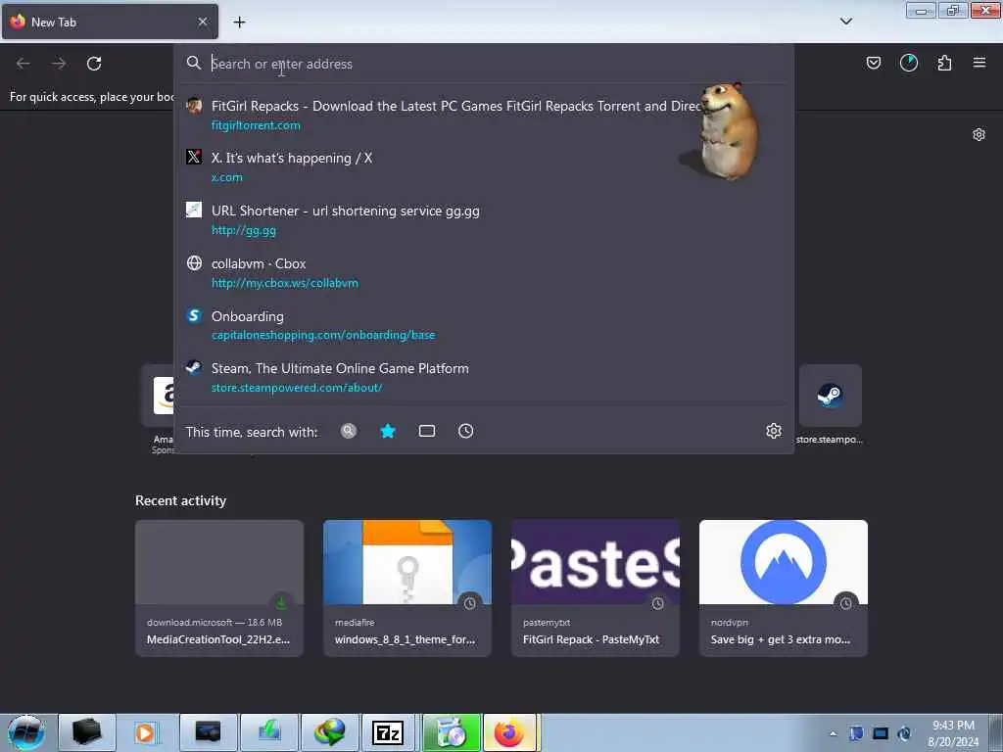Click the Recent activity heading

[x=180, y=500]
